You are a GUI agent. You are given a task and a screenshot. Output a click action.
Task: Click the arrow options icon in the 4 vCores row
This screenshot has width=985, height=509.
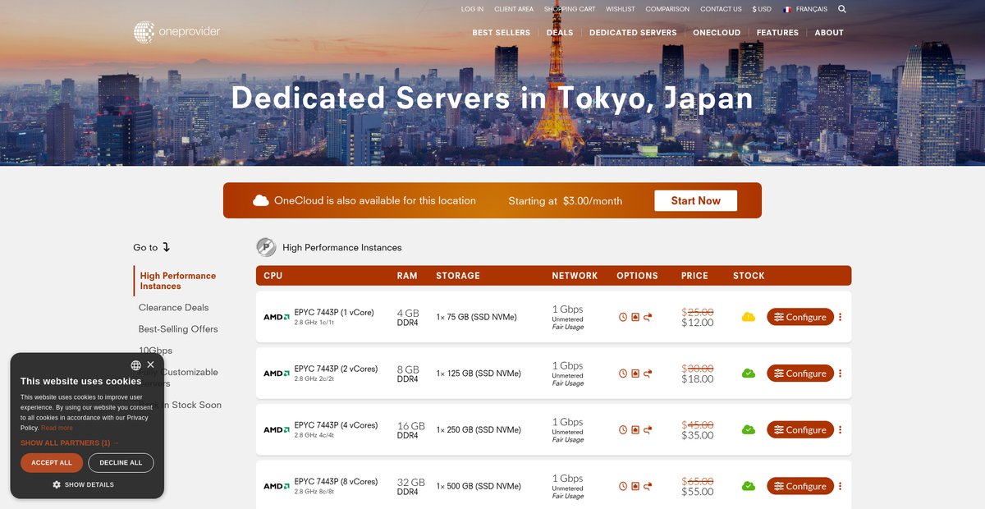point(648,429)
